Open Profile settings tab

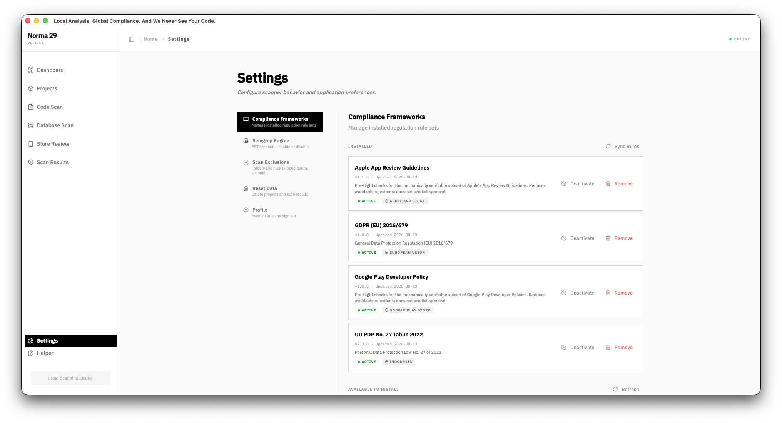280,213
